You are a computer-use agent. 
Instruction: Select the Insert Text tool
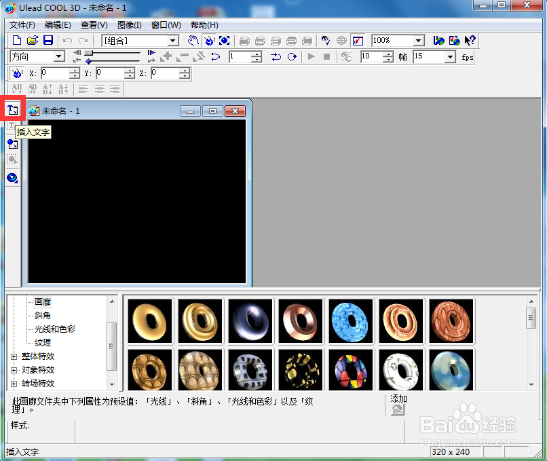[13, 110]
